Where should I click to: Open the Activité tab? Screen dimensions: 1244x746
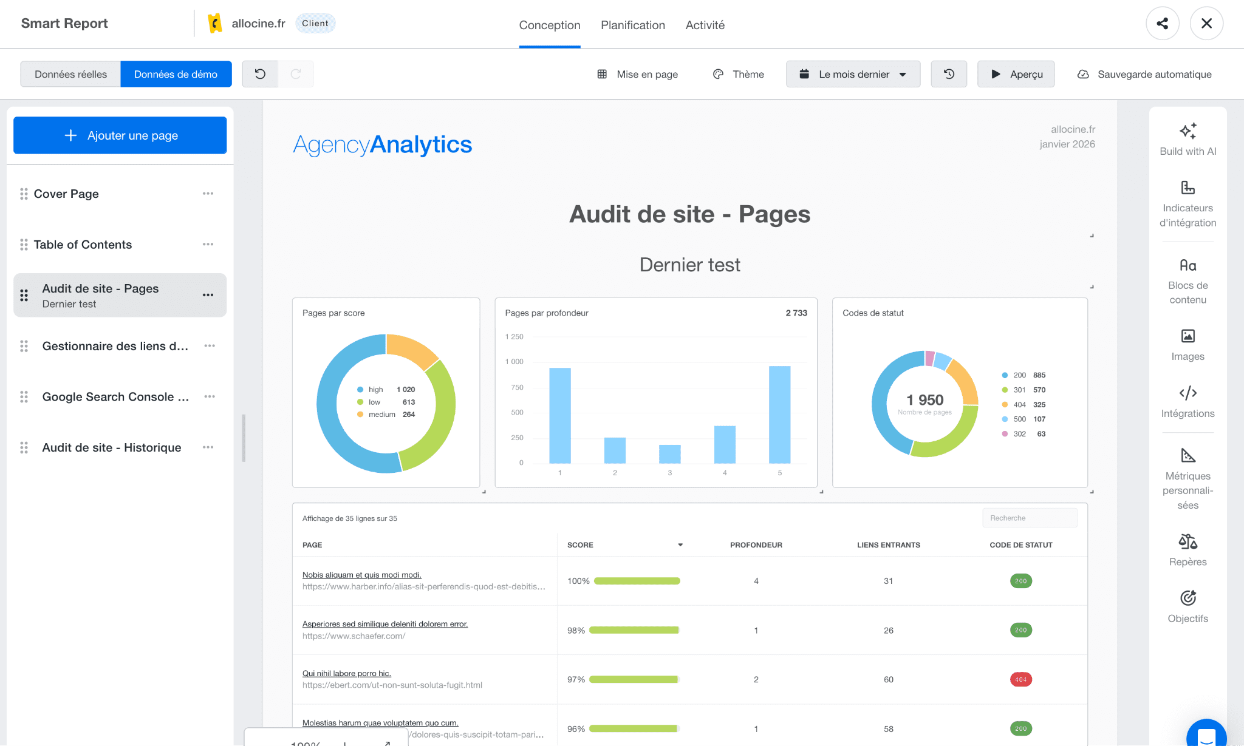coord(705,25)
